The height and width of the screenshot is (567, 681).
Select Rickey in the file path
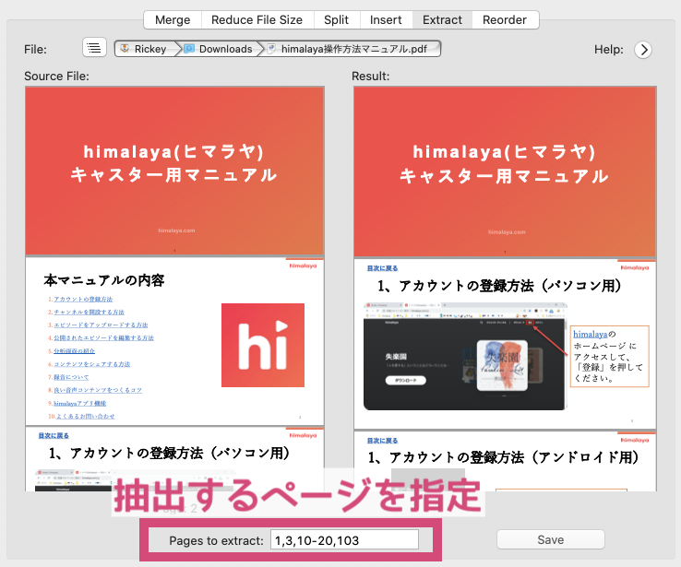[150, 49]
